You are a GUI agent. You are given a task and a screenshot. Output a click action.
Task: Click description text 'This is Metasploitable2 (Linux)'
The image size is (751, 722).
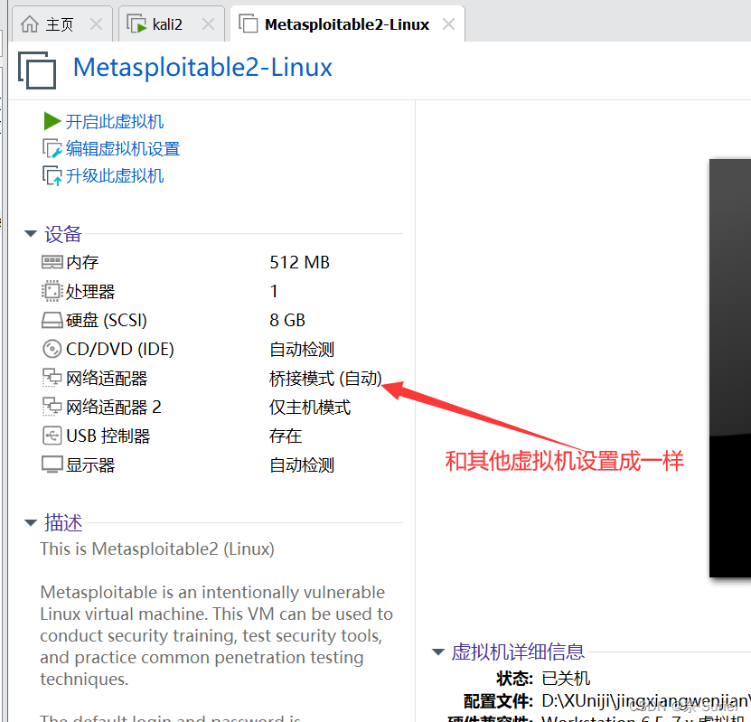(x=157, y=549)
